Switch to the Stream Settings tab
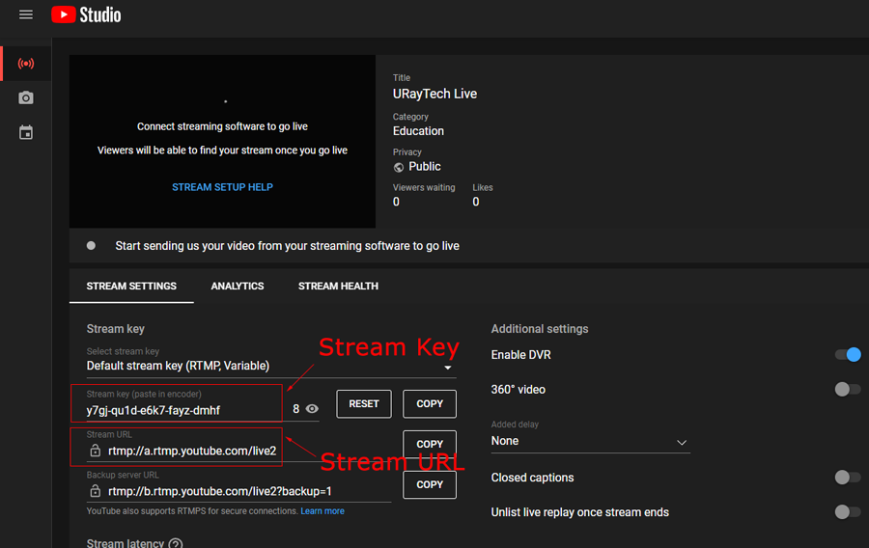The image size is (869, 548). [x=131, y=287]
